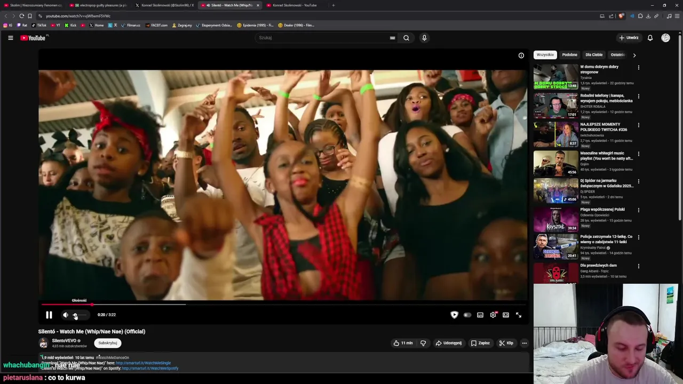683x384 pixels.
Task: Toggle subtitles captions button
Action: [480, 315]
